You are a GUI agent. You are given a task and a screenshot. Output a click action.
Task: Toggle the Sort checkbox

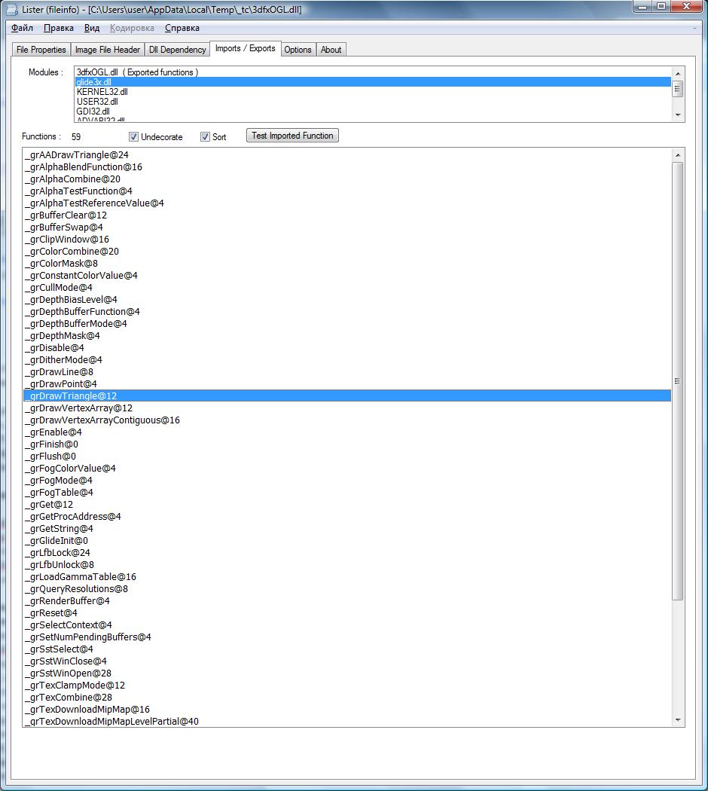click(x=205, y=136)
